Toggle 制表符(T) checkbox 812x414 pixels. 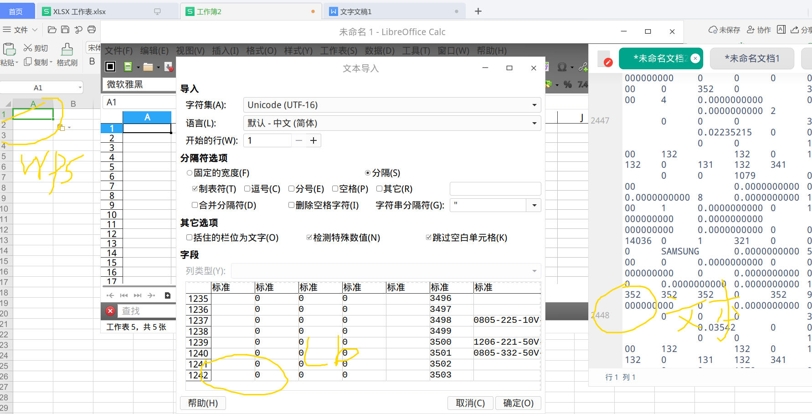tap(195, 189)
